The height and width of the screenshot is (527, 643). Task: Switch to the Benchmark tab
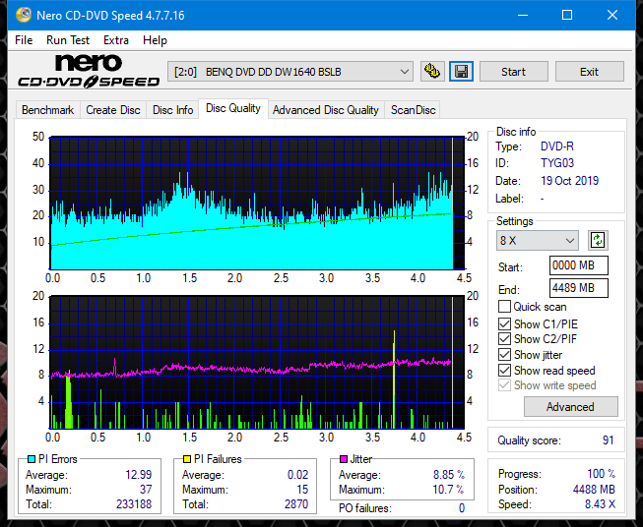click(48, 110)
